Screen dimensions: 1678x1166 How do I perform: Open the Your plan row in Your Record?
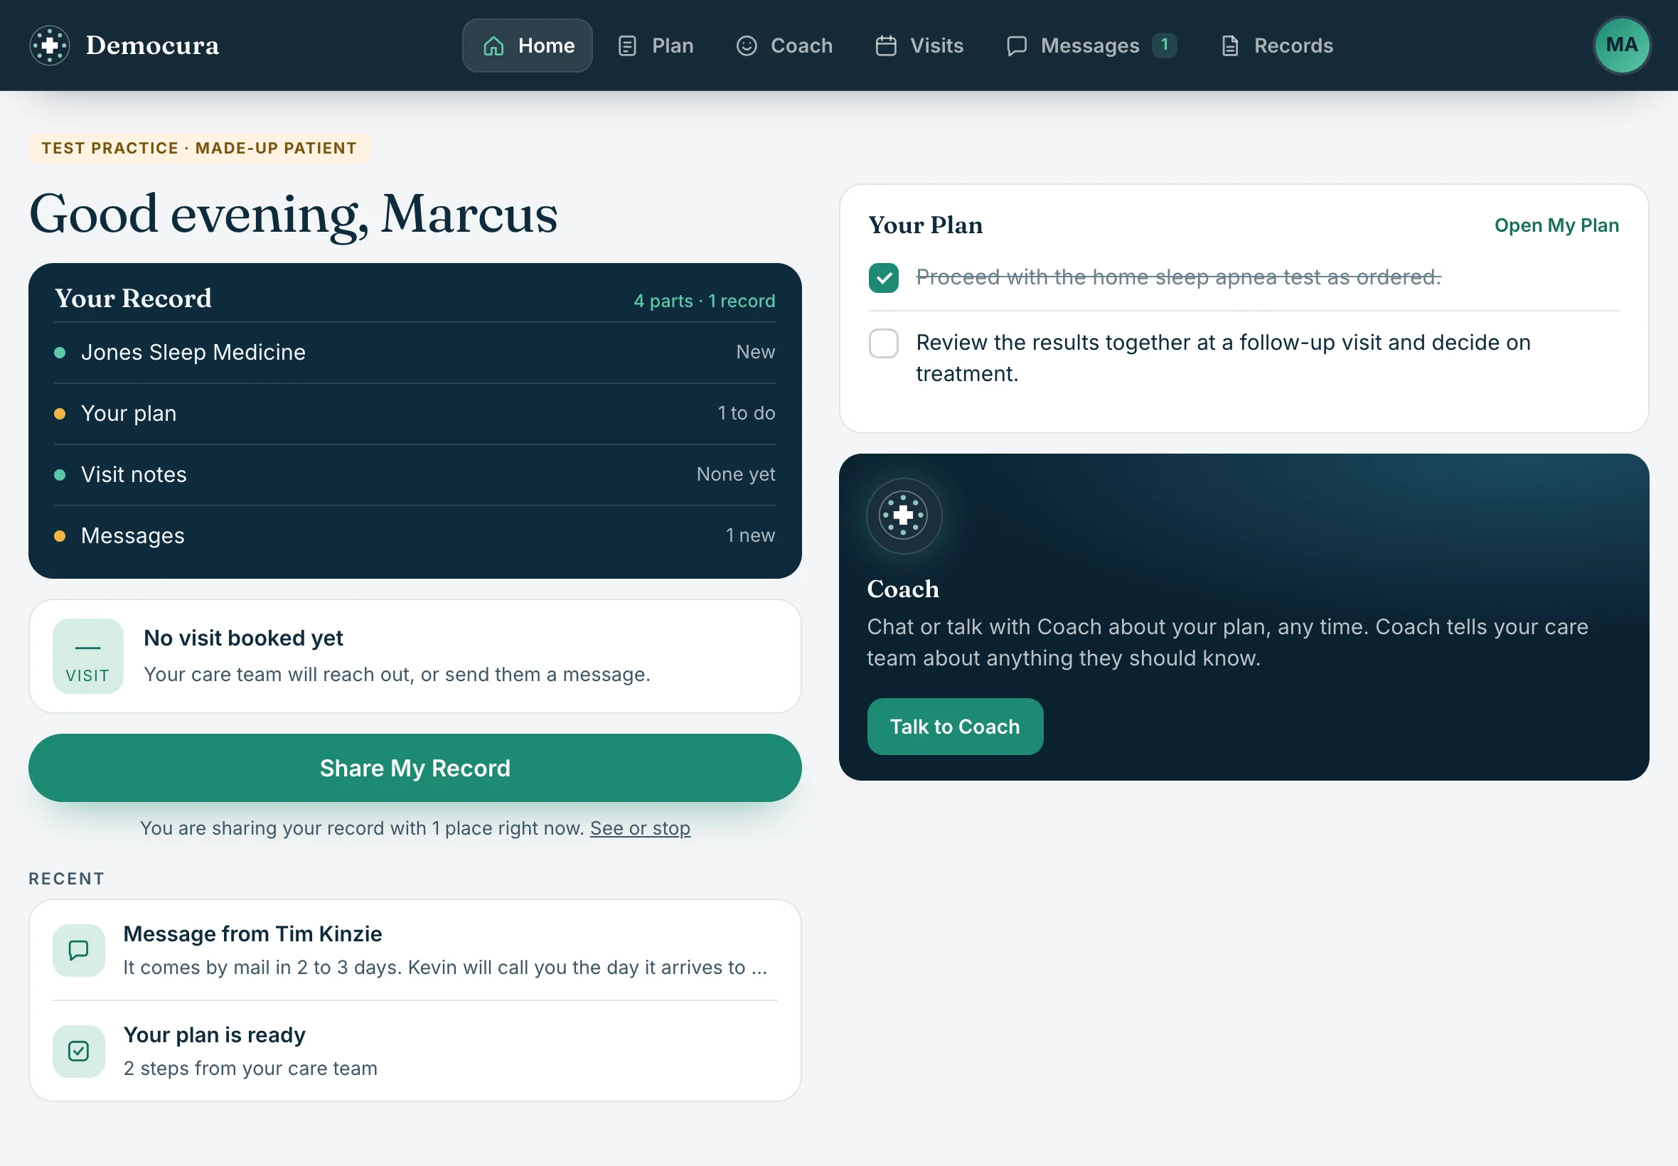415,414
